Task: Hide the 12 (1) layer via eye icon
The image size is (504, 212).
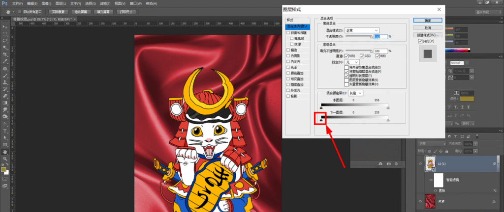Action: [x=420, y=163]
